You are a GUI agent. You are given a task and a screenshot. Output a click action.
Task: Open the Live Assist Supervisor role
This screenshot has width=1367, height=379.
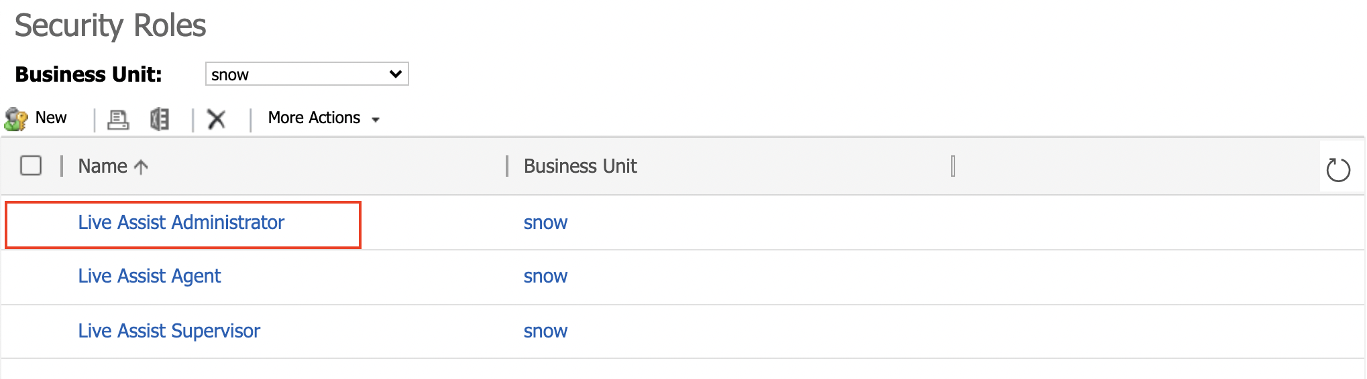pyautogui.click(x=169, y=331)
